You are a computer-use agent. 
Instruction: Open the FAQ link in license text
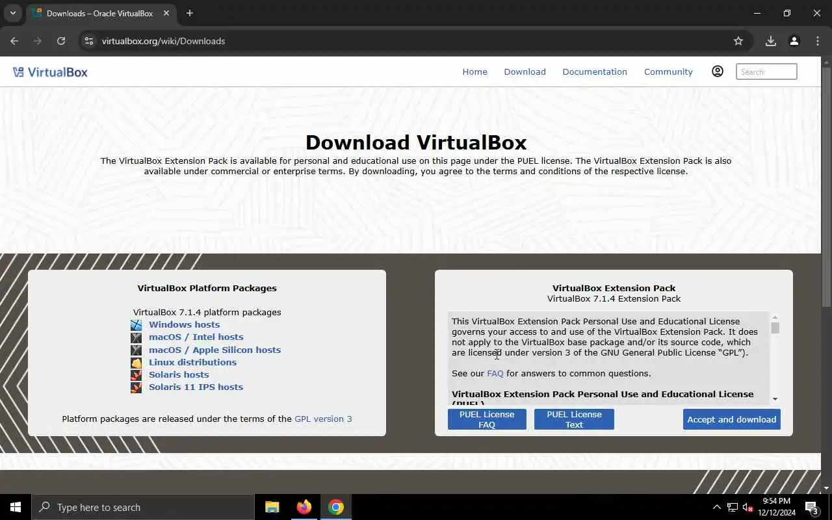[x=495, y=373]
